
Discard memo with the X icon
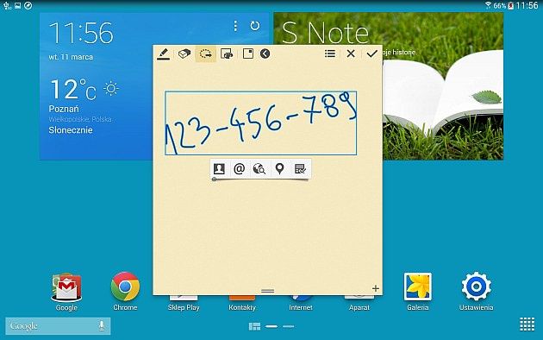click(x=351, y=54)
